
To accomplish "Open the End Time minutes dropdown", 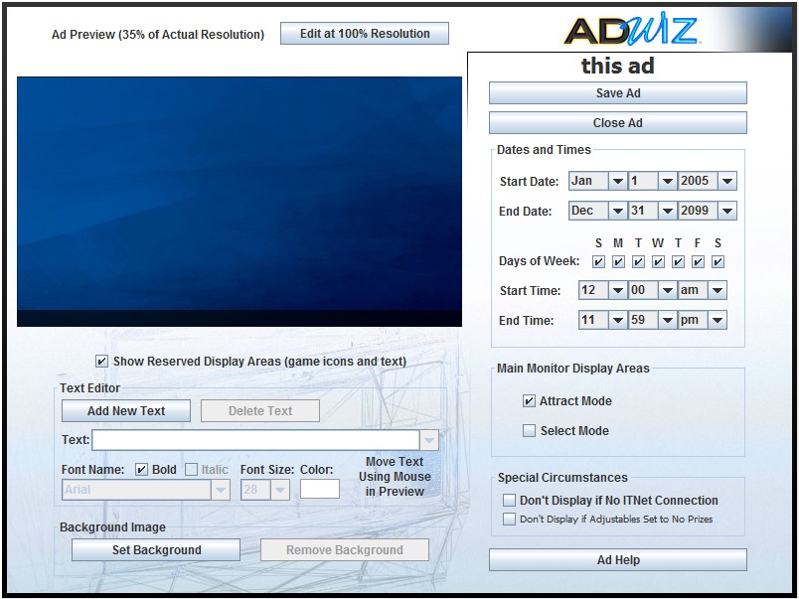I will coord(667,321).
